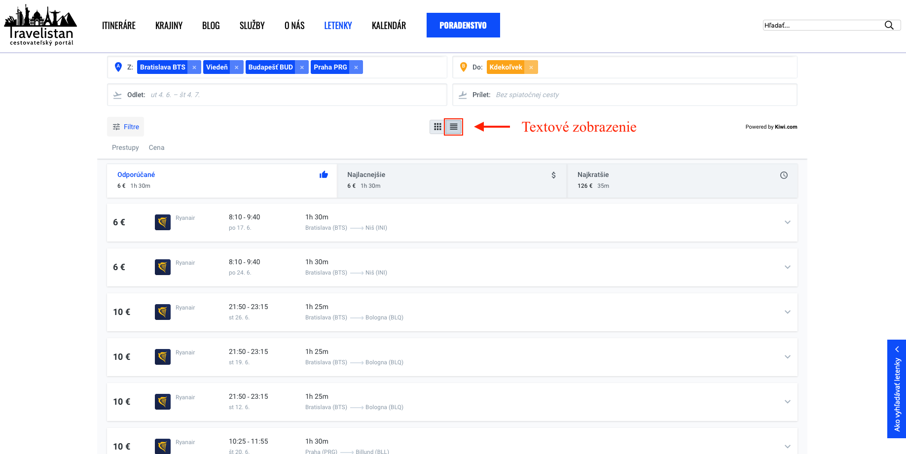This screenshot has height=454, width=906.
Task: Remove Budapešť BUD departure tag
Action: (x=302, y=67)
